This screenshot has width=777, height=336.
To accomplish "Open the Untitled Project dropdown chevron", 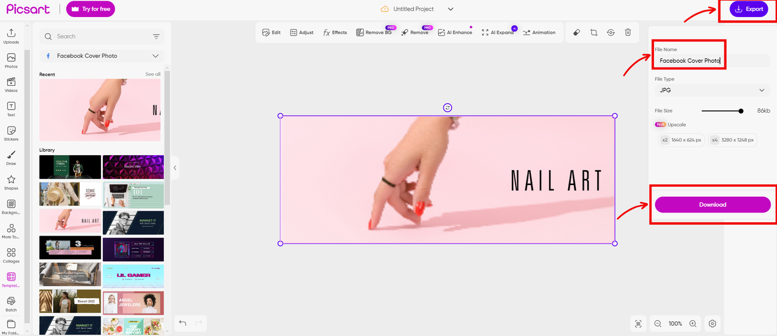I will (x=451, y=9).
